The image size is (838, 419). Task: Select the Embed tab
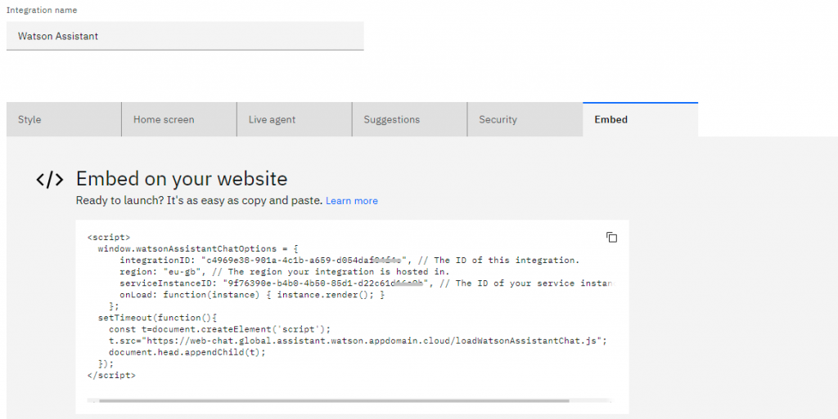pos(640,119)
